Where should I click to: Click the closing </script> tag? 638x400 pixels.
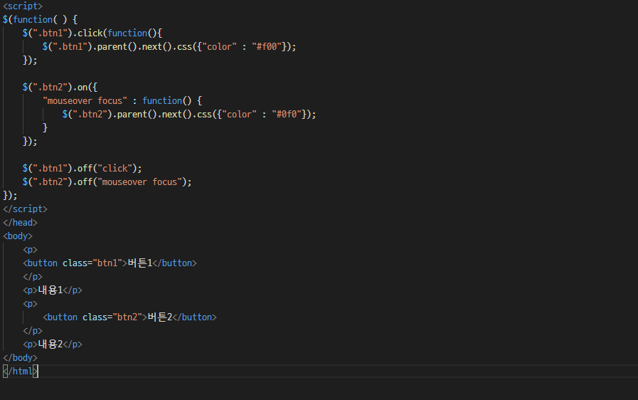(25, 209)
